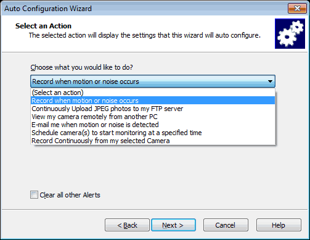This screenshot has height=240, width=310.
Task: Click the Auto Configuration Wizard title bar
Action: (x=144, y=9)
